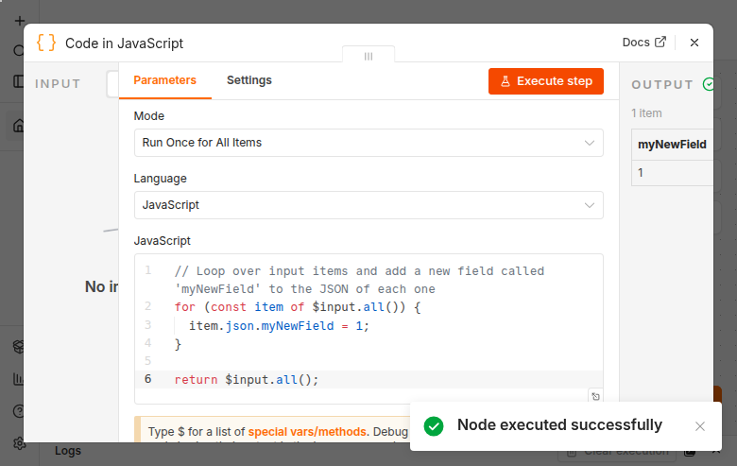737x466 pixels.
Task: Click the output cell with value 1
Action: [672, 173]
